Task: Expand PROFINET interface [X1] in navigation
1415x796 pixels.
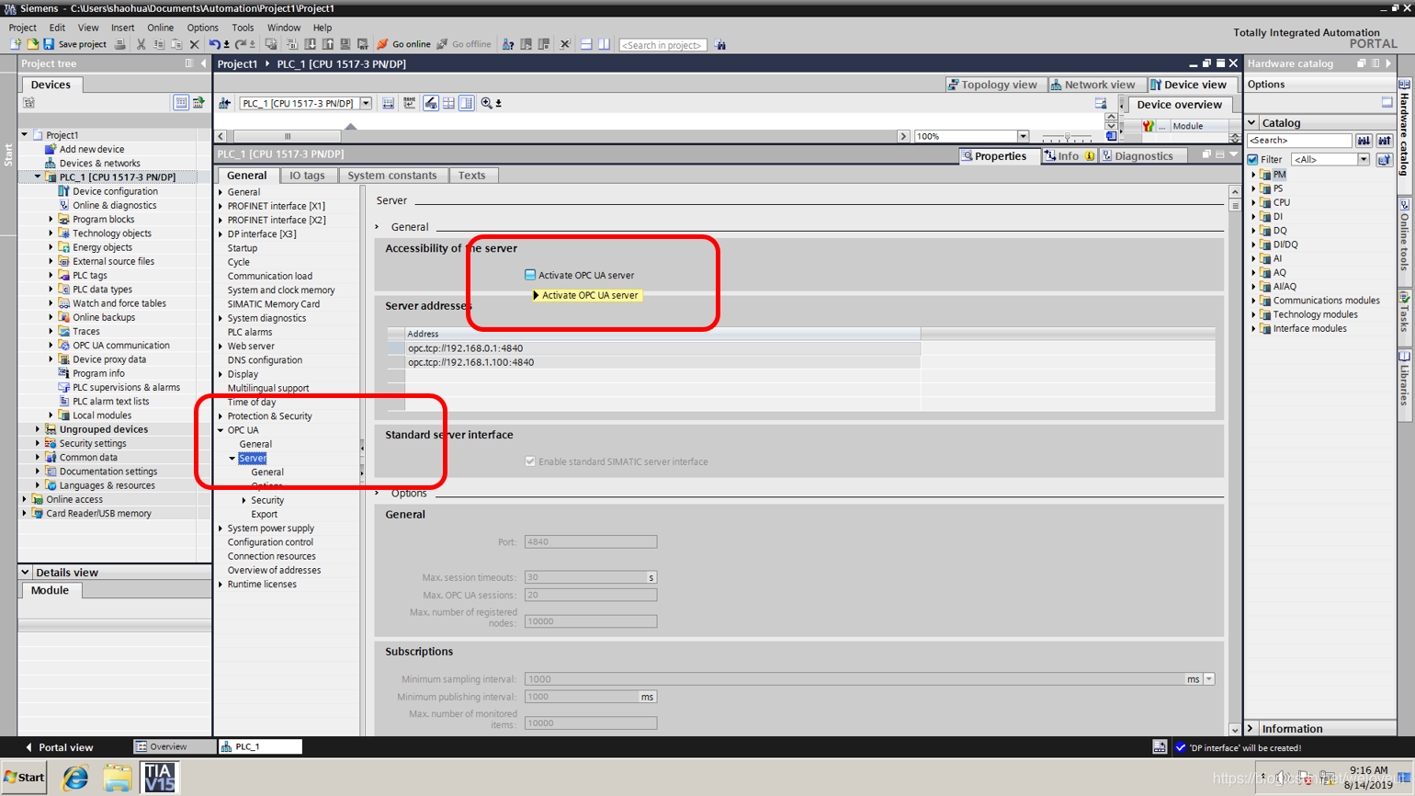Action: (221, 206)
